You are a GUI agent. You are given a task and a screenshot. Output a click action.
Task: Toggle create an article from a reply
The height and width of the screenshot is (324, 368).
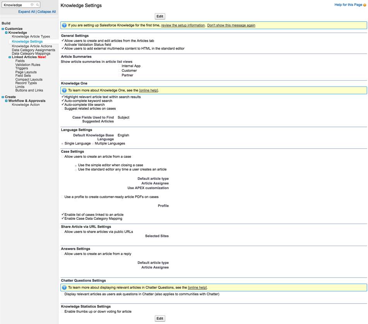click(x=63, y=254)
